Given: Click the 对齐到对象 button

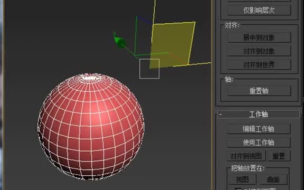Looking at the screenshot, I should coord(259,51).
